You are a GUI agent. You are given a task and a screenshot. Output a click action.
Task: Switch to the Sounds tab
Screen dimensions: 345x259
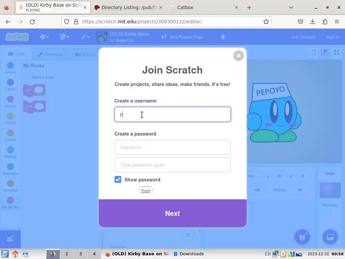85,54
